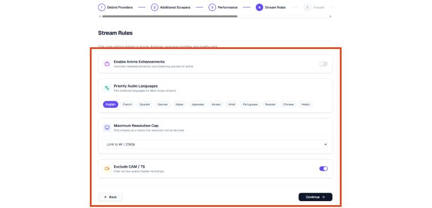432x208 pixels.
Task: Select the Hindi language chip
Action: [x=232, y=104]
